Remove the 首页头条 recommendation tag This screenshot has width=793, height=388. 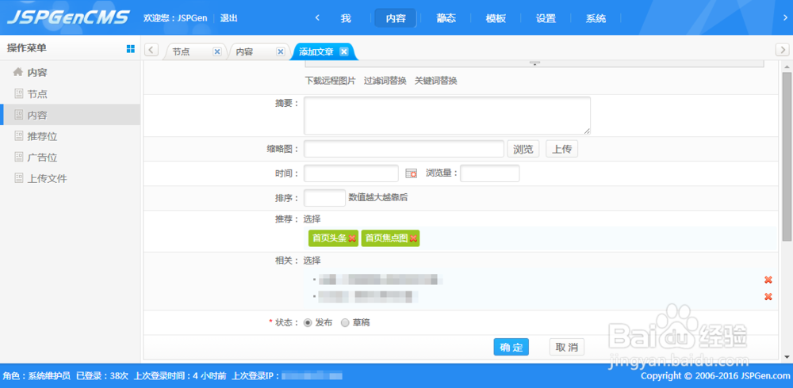click(352, 238)
